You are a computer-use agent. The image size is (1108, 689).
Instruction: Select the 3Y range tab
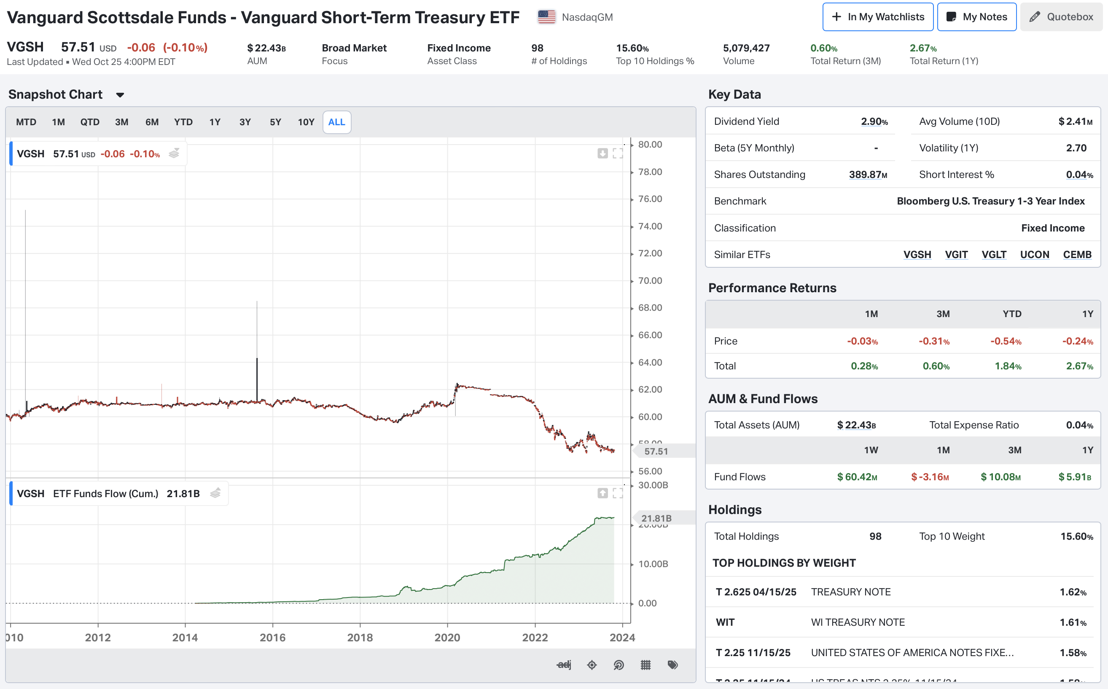(245, 122)
